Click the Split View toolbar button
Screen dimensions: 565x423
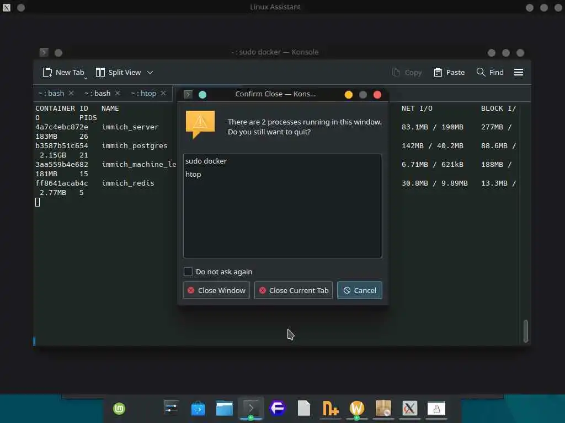(x=118, y=72)
